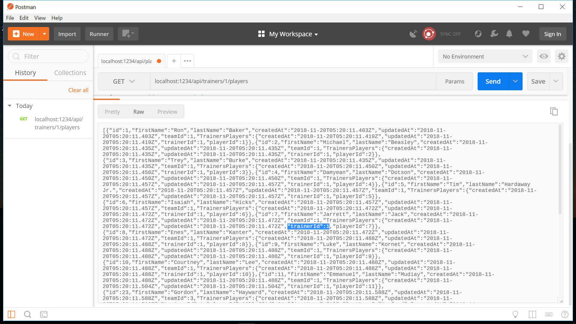
Task: Click the sync status icon
Action: point(429,34)
